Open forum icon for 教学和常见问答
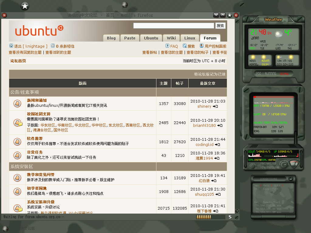The height and width of the screenshot is (233, 311). coord(17,178)
